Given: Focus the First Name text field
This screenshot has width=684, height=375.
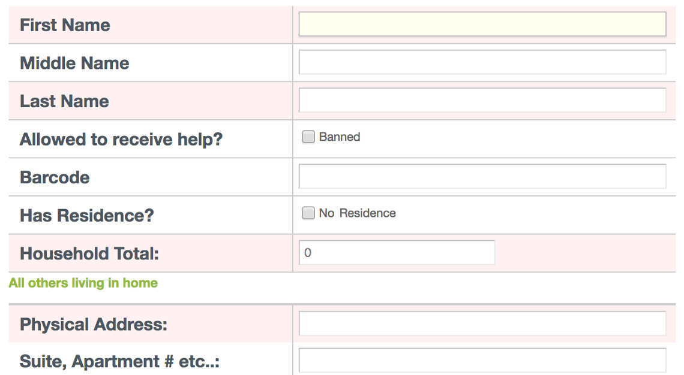Looking at the screenshot, I should pyautogui.click(x=482, y=24).
